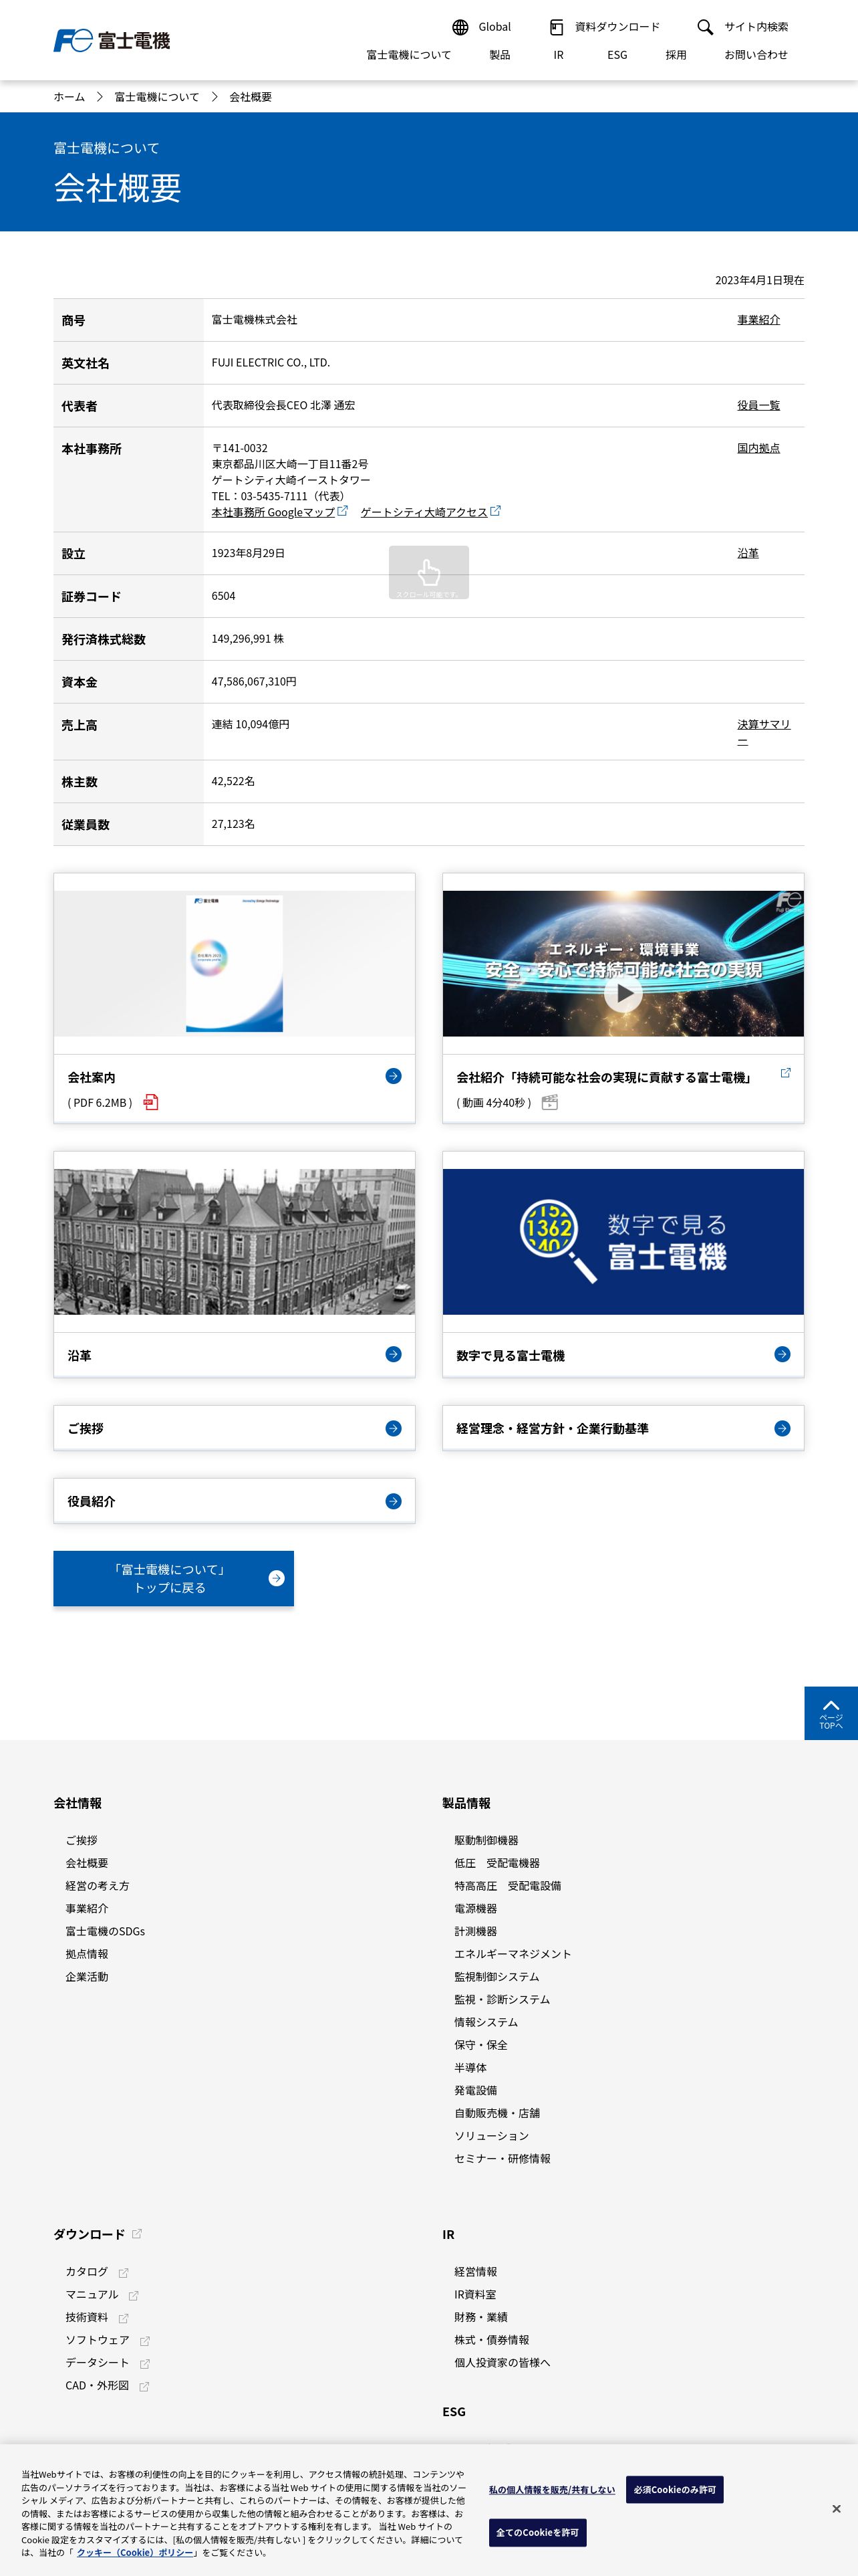Close the cookie banner
Screen dimensions: 858x2576
[836, 2508]
